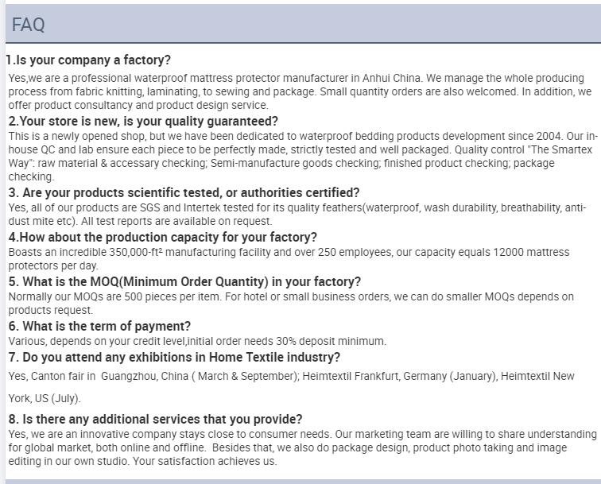Select question 1 about being a factory

click(88, 60)
